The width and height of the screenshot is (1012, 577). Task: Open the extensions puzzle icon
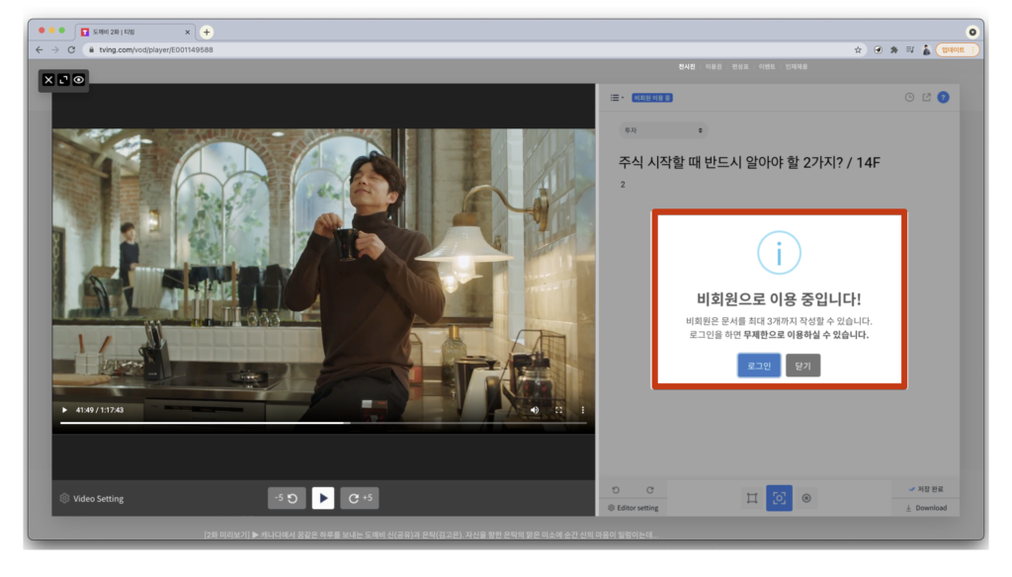click(x=893, y=49)
